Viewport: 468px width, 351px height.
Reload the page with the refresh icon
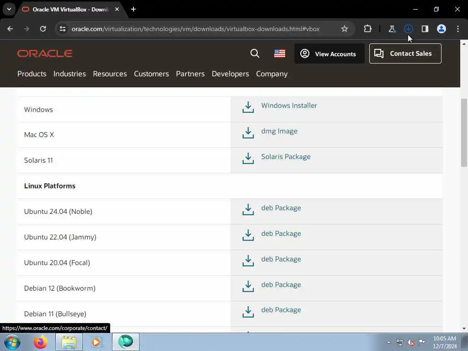(43, 29)
